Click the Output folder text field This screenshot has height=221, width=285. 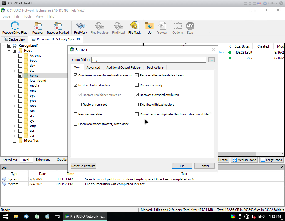tap(149, 60)
